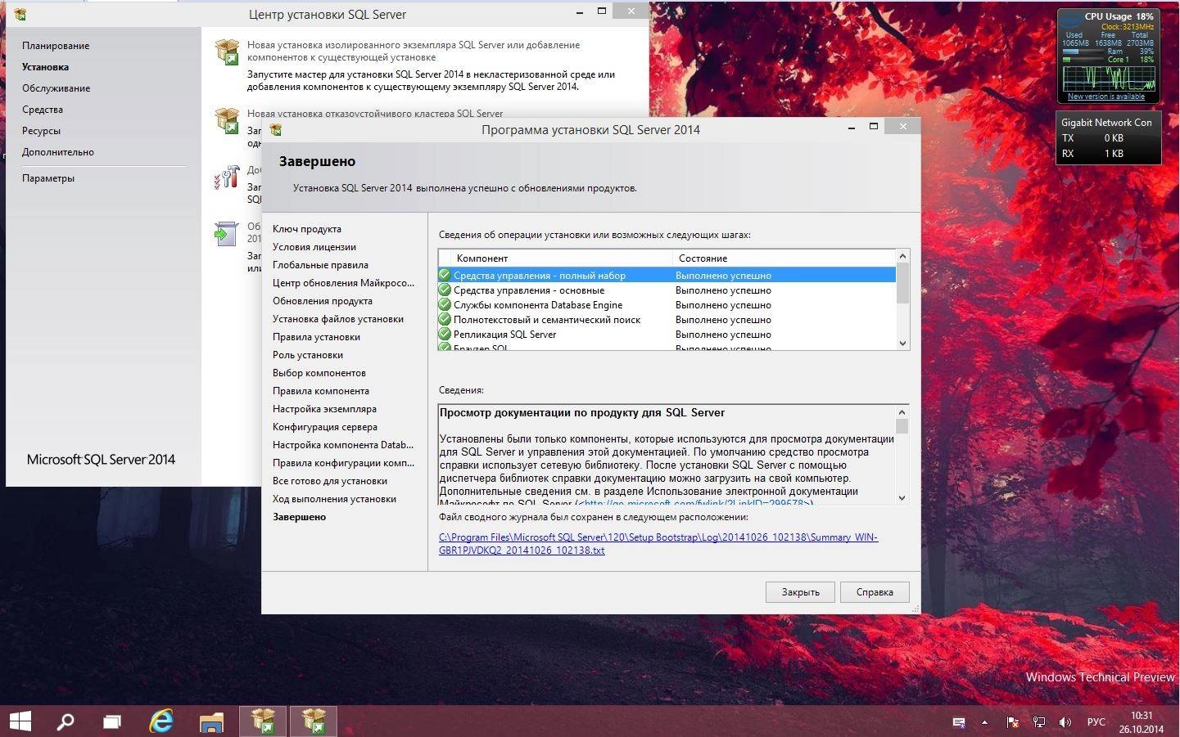
Task: Click the Конфигурация сервера wizard step
Action: pos(325,427)
